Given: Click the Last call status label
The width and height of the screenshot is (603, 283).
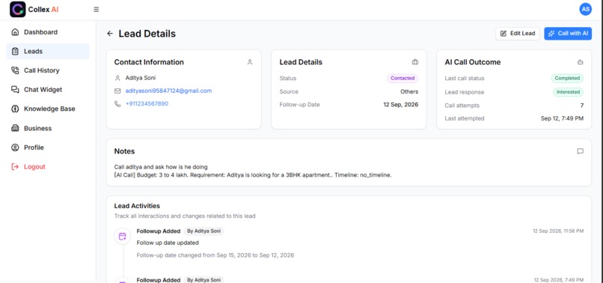Looking at the screenshot, I should (465, 78).
